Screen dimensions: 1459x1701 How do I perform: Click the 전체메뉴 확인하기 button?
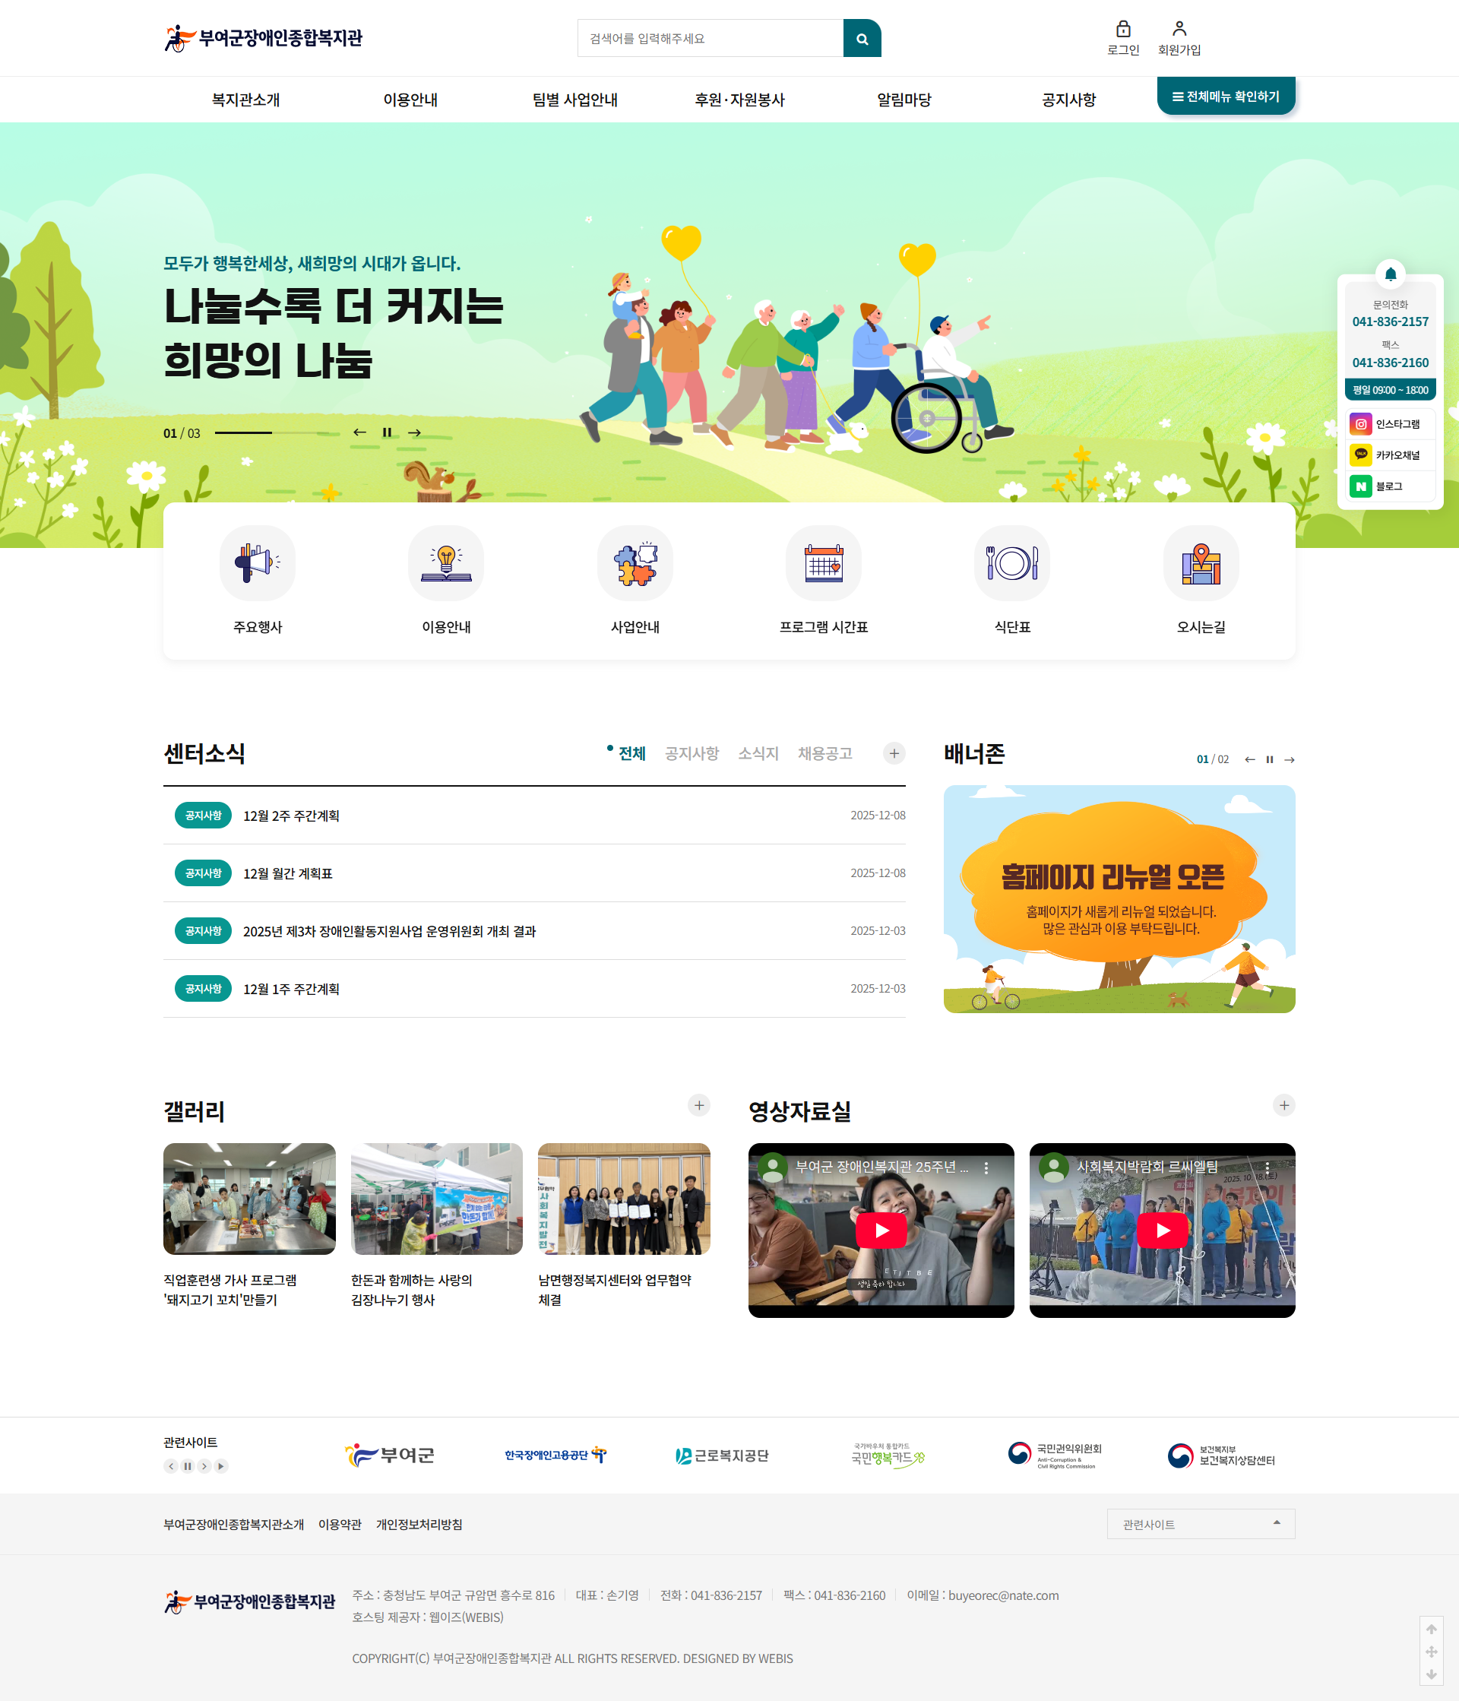(x=1225, y=97)
